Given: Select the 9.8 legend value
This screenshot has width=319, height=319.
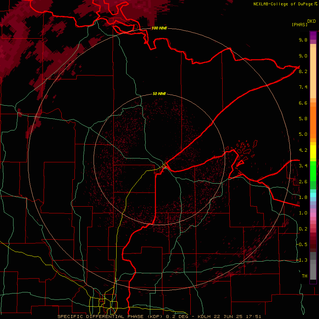Looking at the screenshot, I should pyautogui.click(x=303, y=40).
